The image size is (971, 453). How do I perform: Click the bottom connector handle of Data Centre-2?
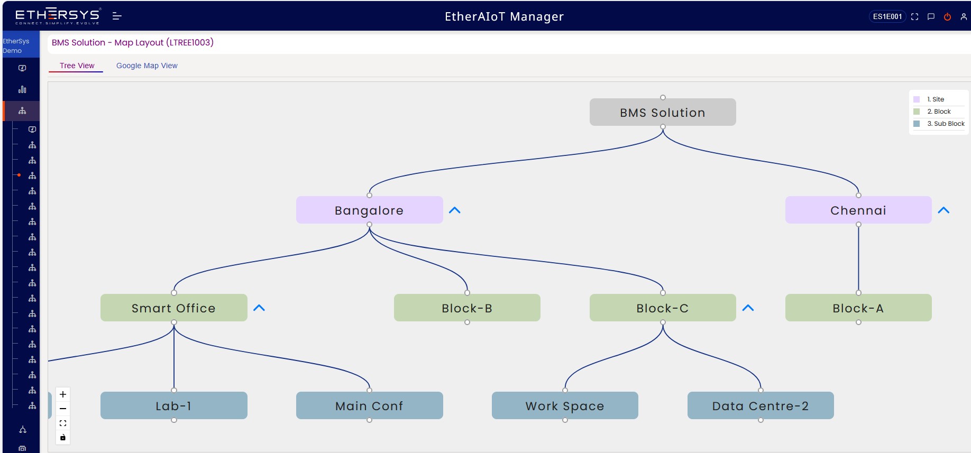[761, 420]
